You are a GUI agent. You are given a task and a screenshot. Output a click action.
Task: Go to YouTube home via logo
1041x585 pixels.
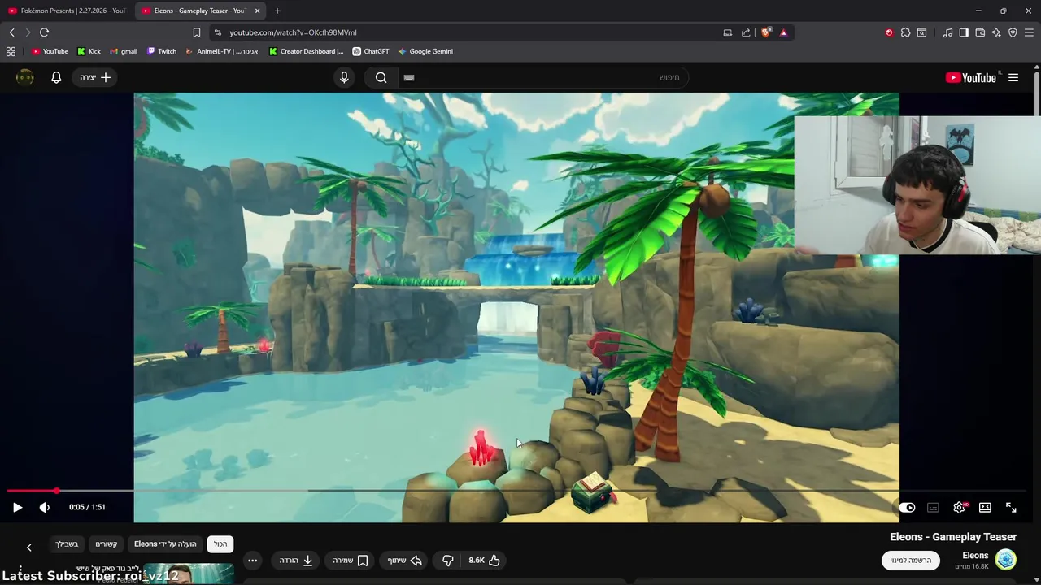pos(972,77)
